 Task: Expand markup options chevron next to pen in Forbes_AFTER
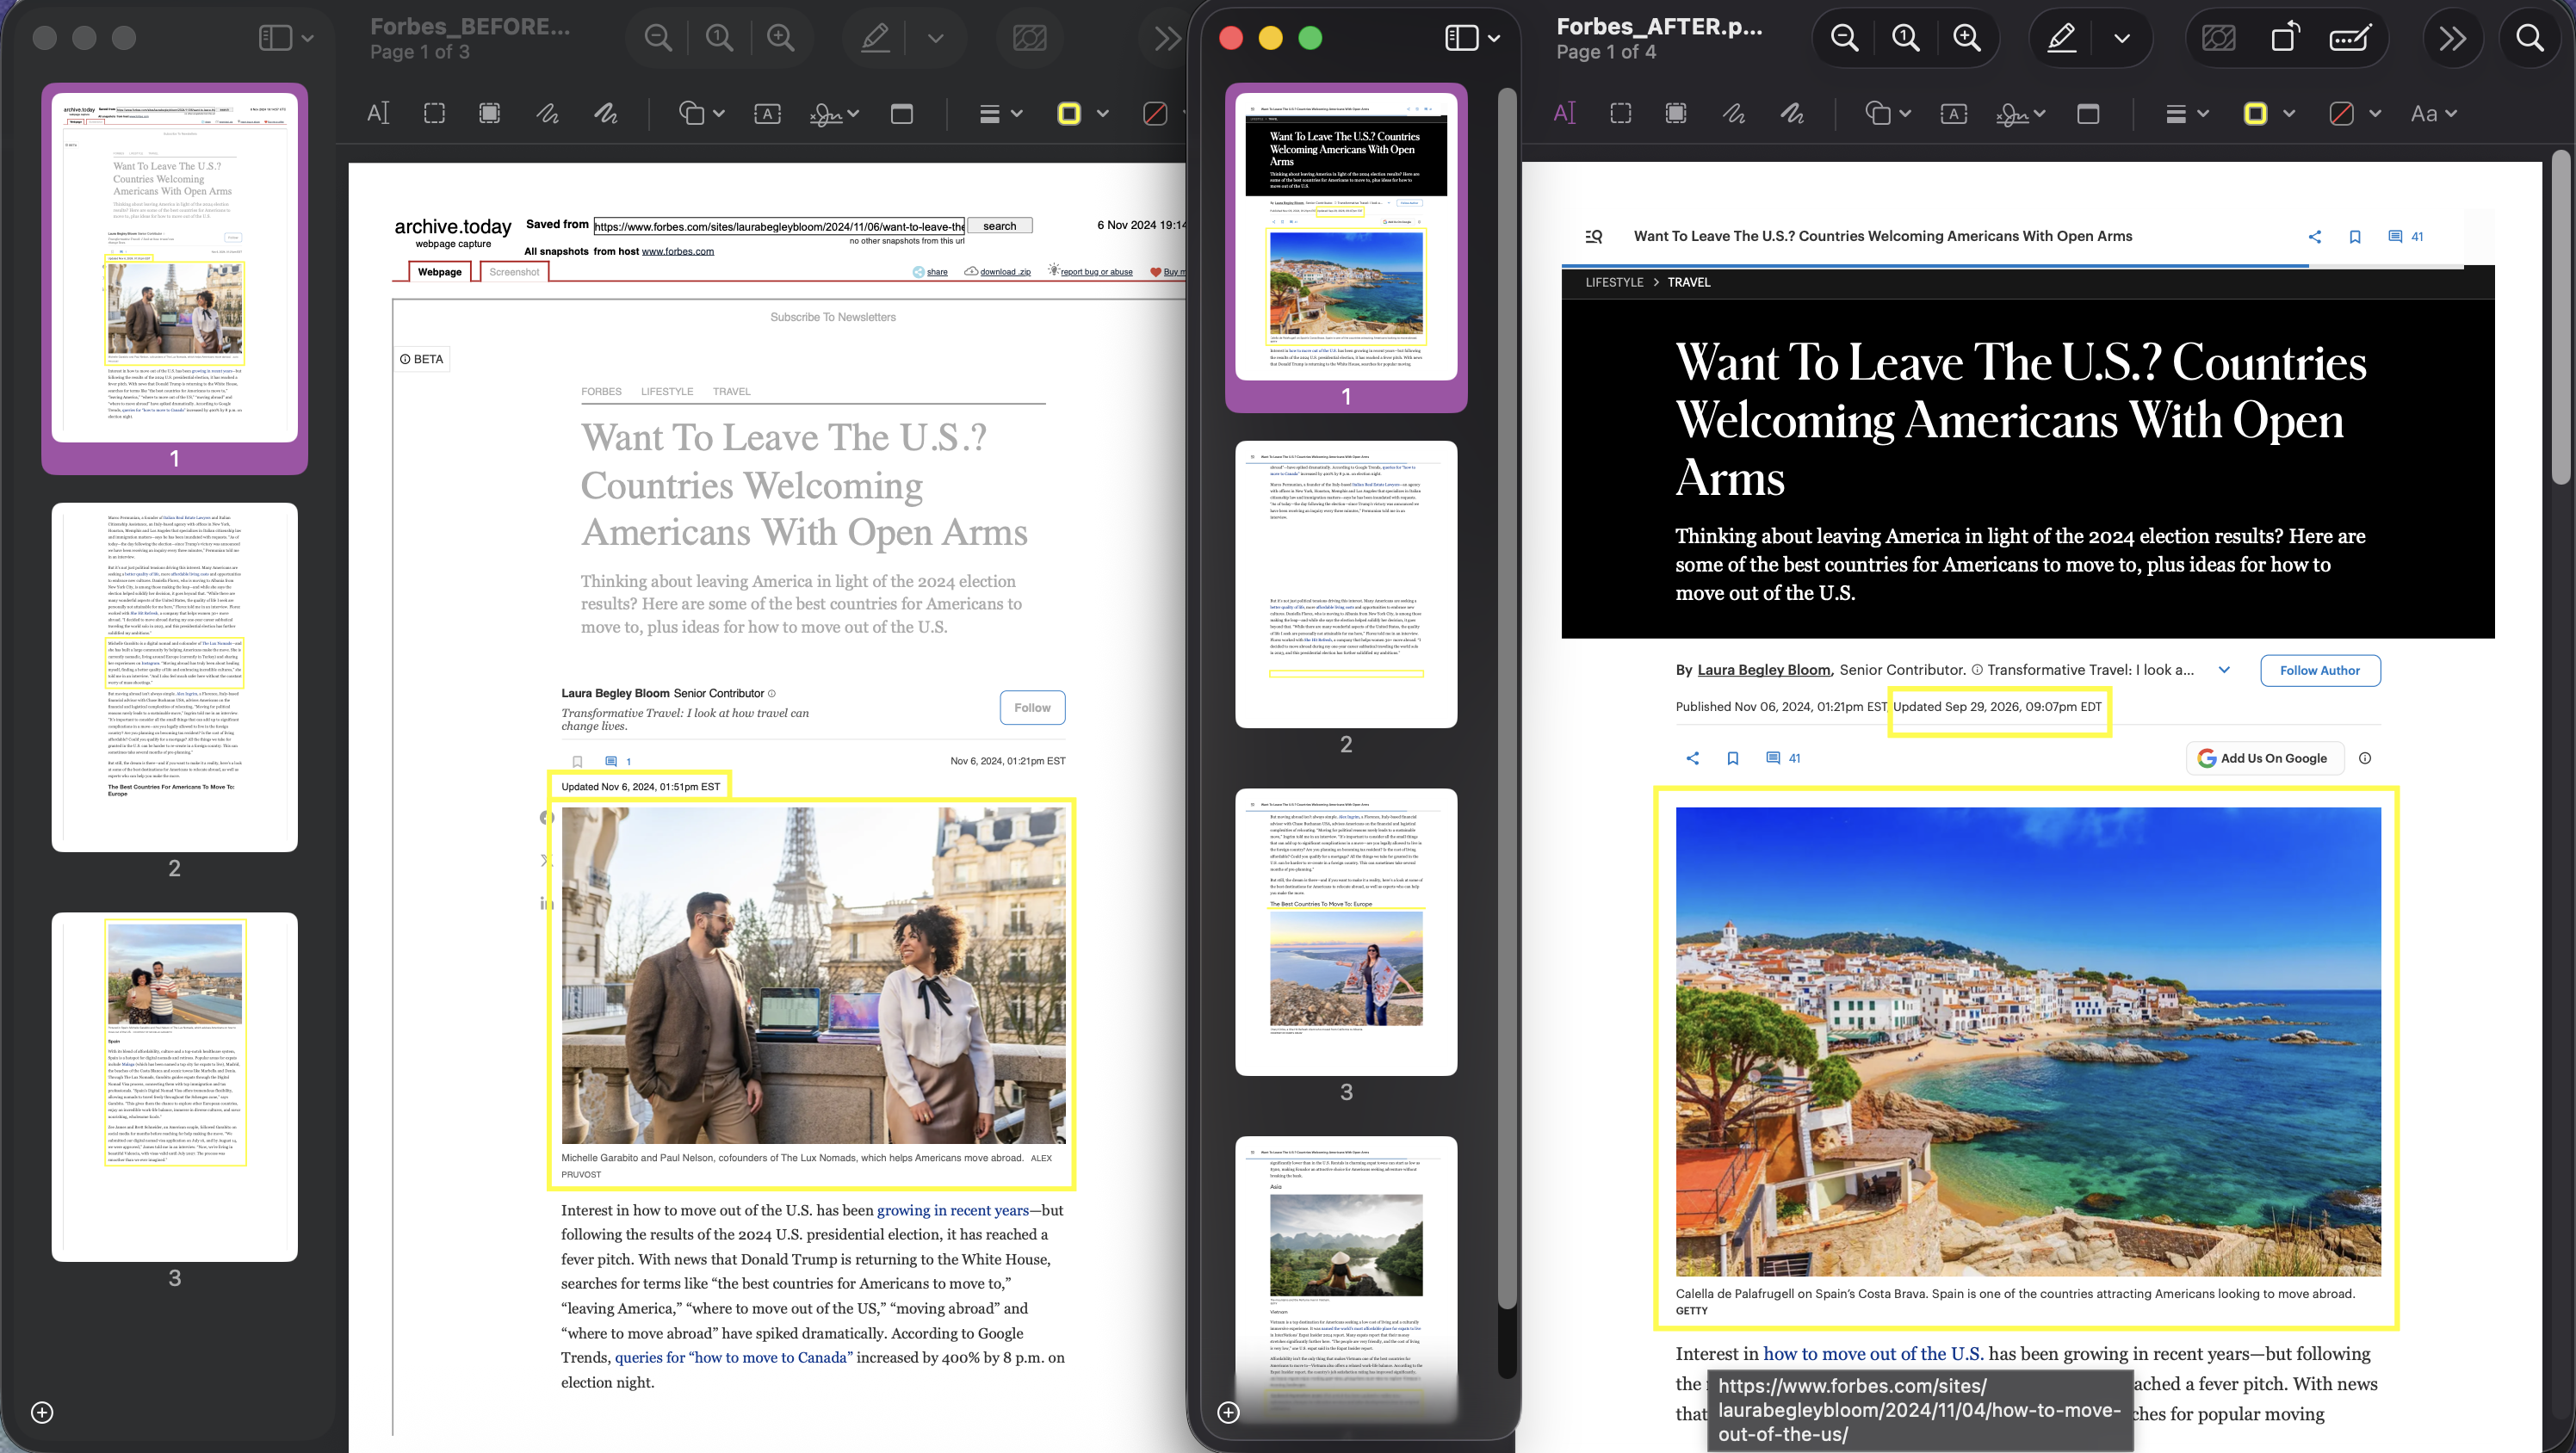(x=2121, y=38)
